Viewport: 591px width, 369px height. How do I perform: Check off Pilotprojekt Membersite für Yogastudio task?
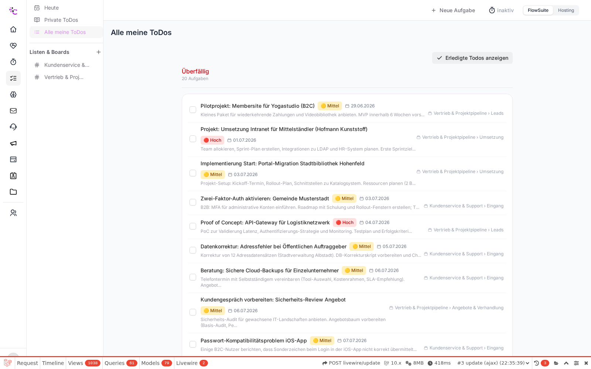193,110
